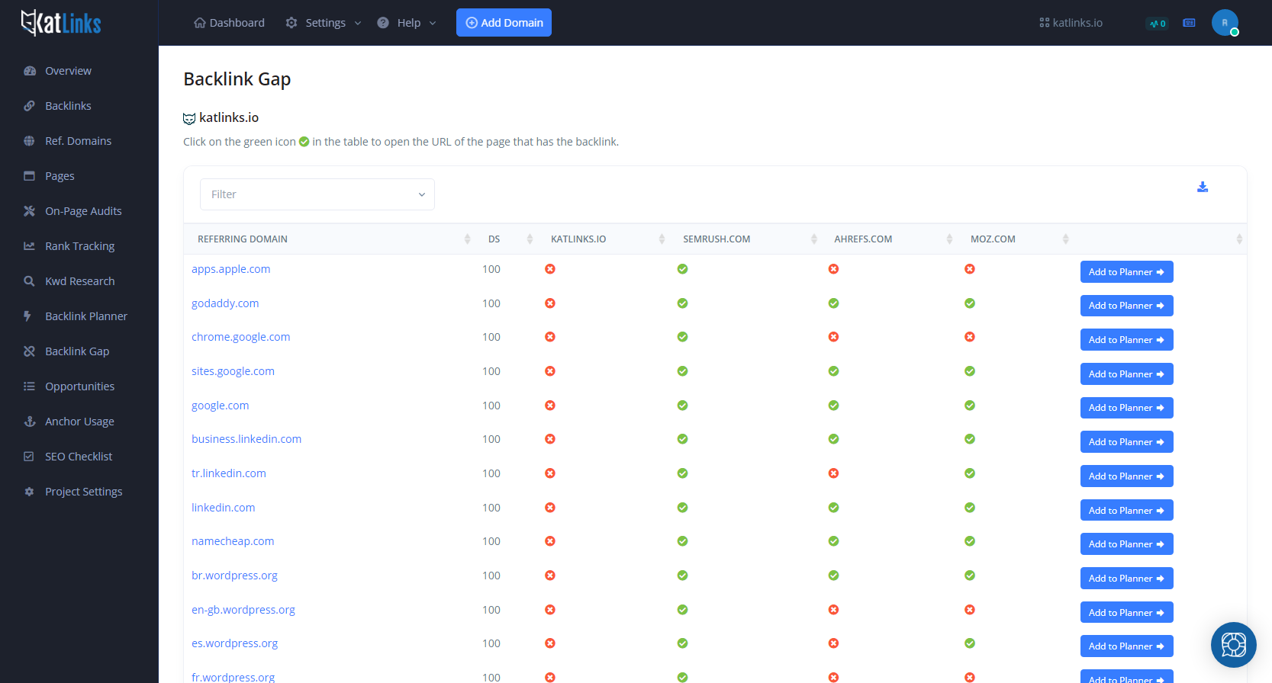1272x683 pixels.
Task: Open Rank Tracking in sidebar
Action: coord(79,246)
